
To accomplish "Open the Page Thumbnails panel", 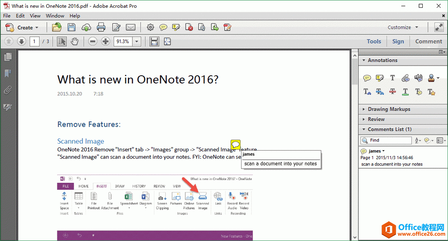I will click(8, 57).
